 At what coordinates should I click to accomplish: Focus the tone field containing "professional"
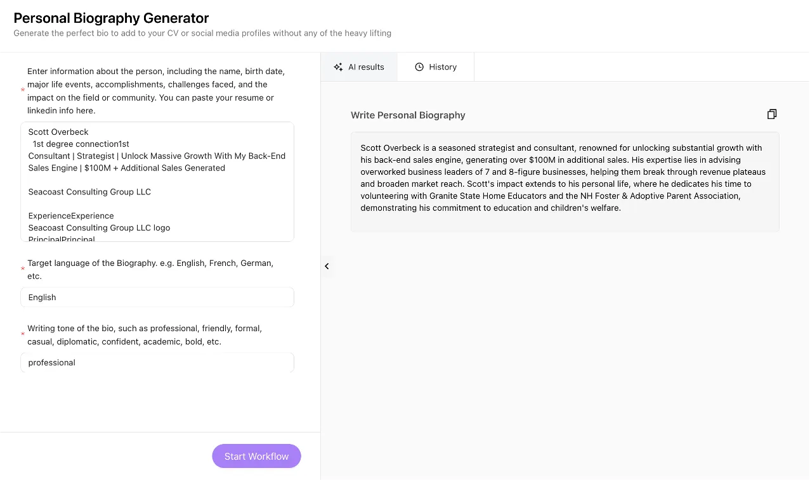point(157,363)
